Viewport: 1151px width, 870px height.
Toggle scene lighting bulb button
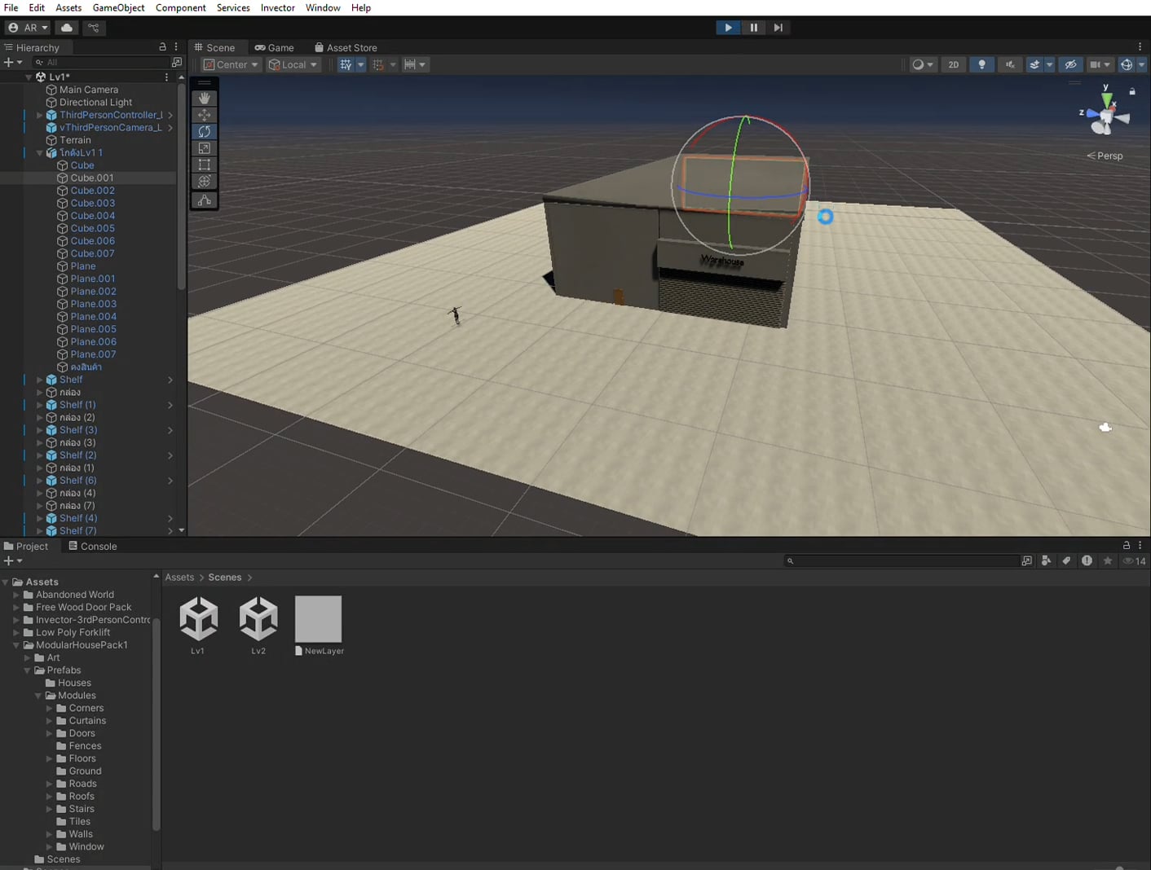[x=981, y=64]
